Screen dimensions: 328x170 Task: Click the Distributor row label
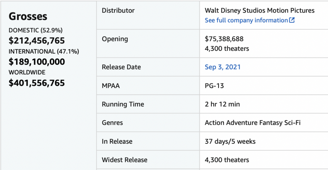(x=118, y=11)
